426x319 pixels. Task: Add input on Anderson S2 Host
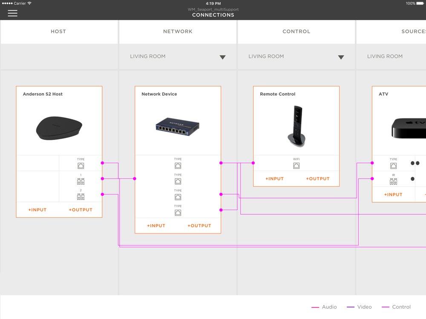(37, 210)
